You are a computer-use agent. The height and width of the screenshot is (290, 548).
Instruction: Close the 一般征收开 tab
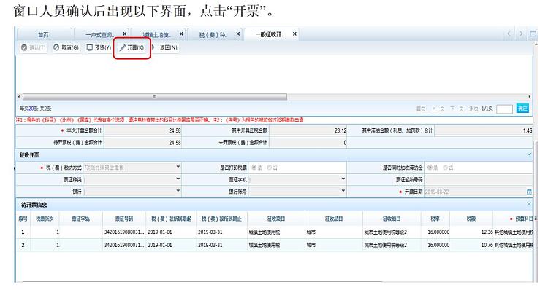[294, 34]
